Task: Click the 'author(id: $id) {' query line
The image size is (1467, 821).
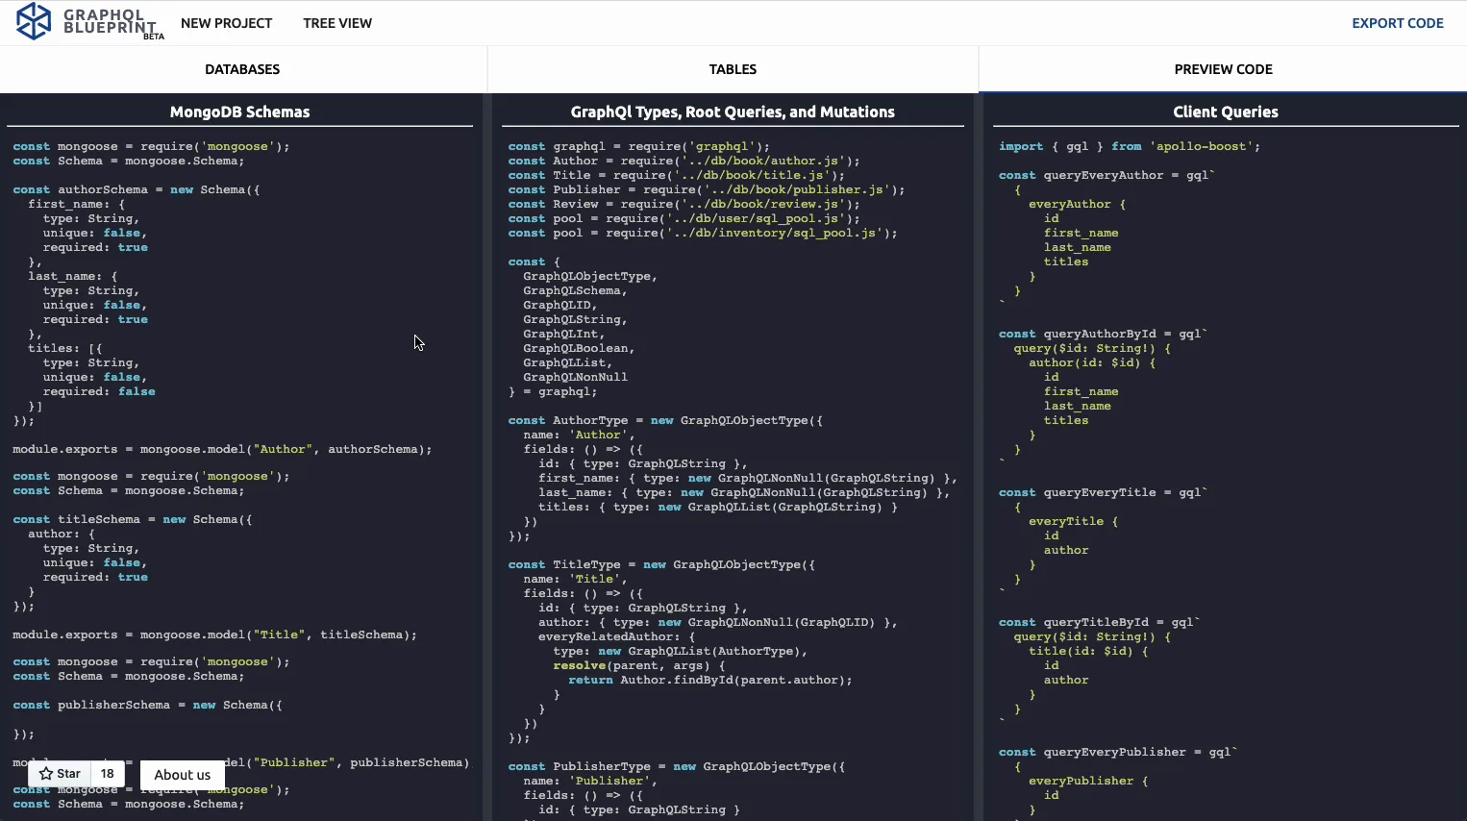Action: coord(1092,363)
